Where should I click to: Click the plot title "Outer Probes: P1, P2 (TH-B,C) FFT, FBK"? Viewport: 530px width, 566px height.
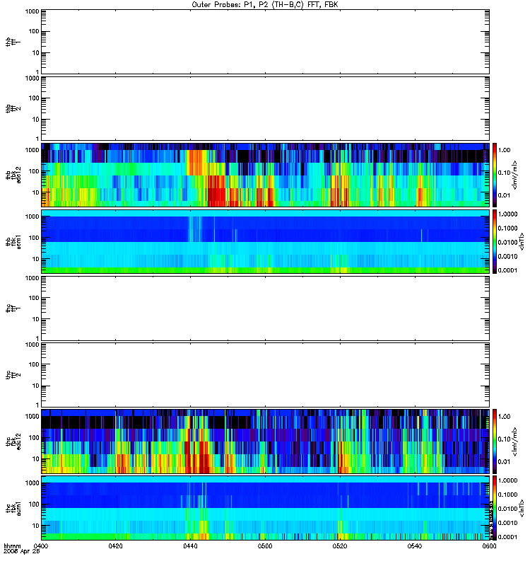265,5
